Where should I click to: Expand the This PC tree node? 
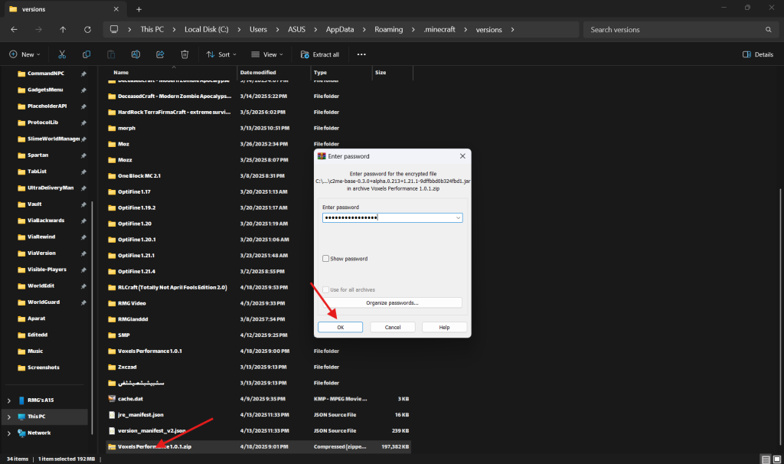tap(9, 417)
